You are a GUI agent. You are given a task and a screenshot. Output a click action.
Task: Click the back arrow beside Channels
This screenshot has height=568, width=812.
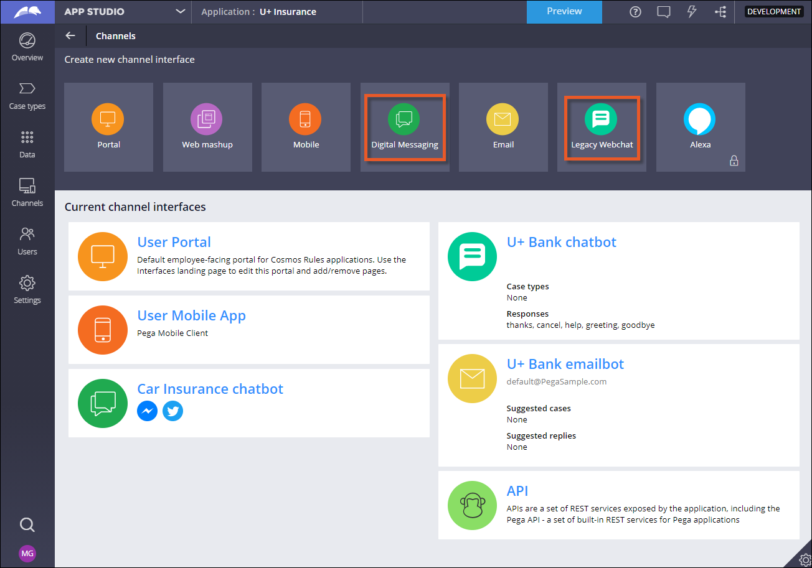[70, 36]
